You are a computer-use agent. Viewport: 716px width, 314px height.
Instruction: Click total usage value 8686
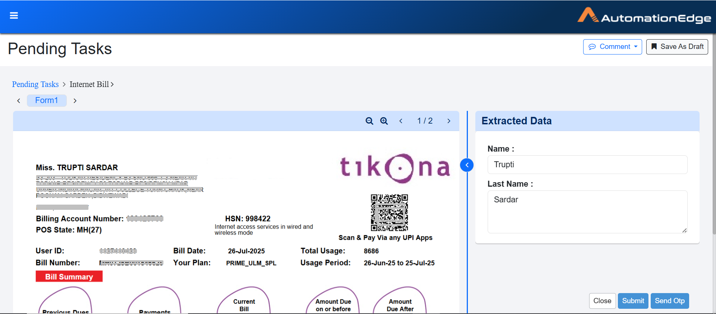pos(371,251)
